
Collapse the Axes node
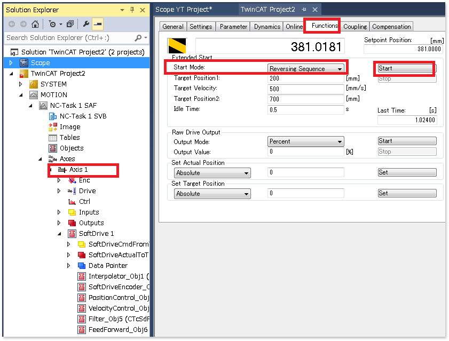(41, 159)
